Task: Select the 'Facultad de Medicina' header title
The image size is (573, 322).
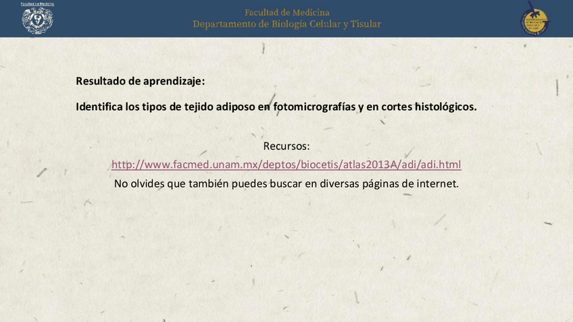Action: point(287,12)
